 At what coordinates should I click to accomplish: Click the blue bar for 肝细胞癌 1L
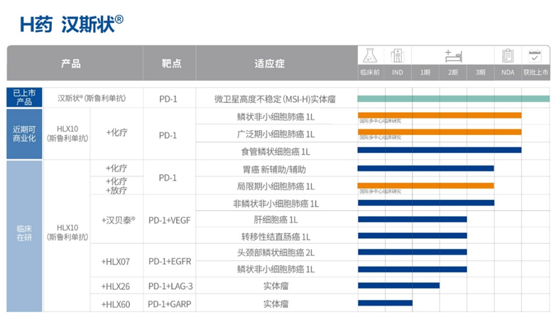click(413, 220)
